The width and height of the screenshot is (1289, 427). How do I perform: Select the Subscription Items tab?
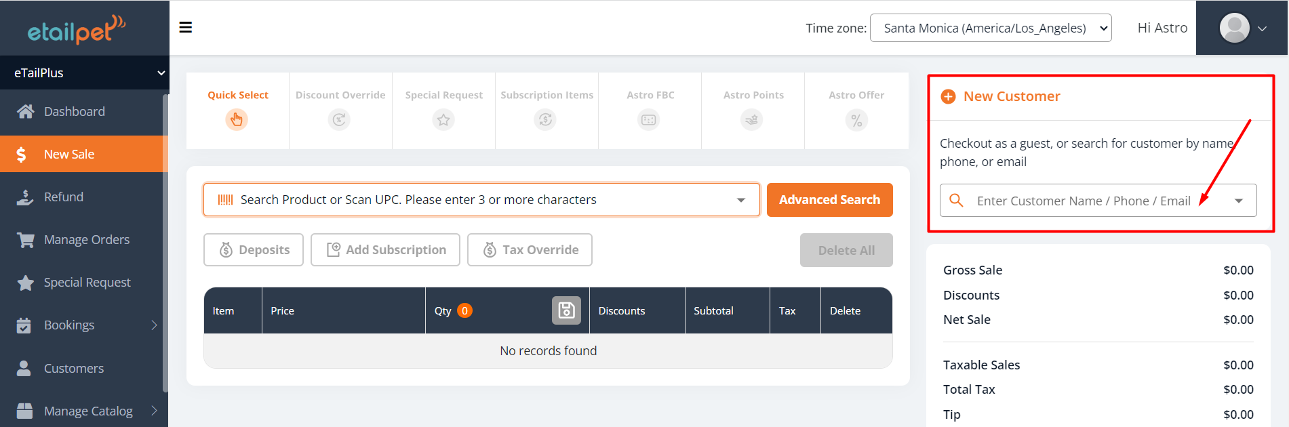(x=547, y=110)
